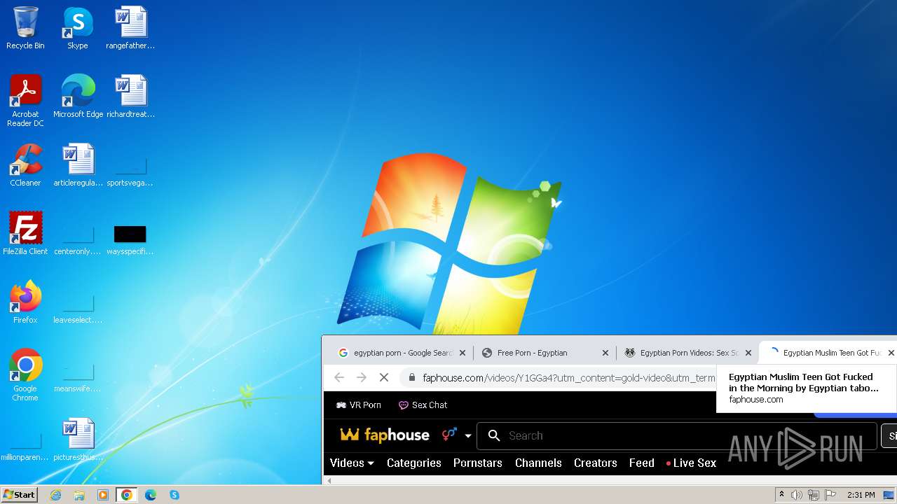Open Acrobat Reader DC shortcut
Image resolution: width=897 pixels, height=504 pixels.
click(25, 101)
